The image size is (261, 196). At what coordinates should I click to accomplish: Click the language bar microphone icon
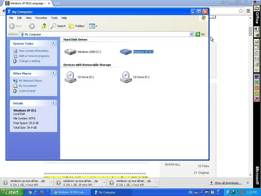click(x=202, y=192)
